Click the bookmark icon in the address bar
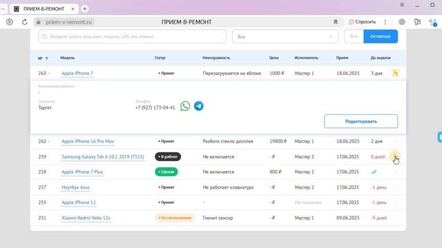Screen dimensions: 442x248 point(336,22)
